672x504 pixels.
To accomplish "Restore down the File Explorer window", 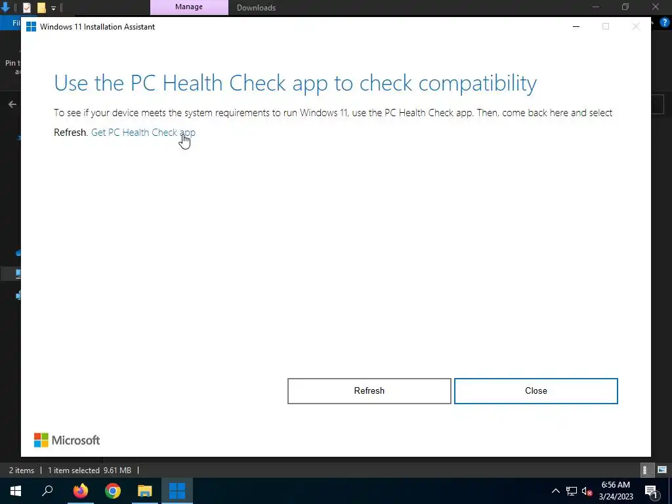I will [x=625, y=7].
